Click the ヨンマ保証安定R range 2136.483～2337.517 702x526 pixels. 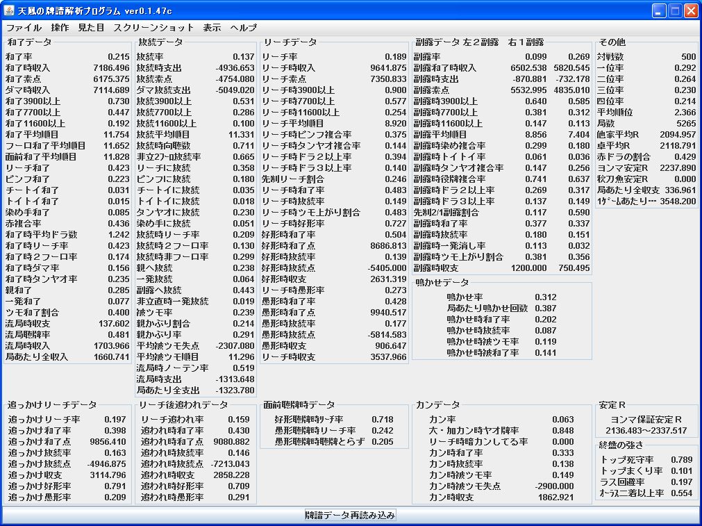coord(646,431)
